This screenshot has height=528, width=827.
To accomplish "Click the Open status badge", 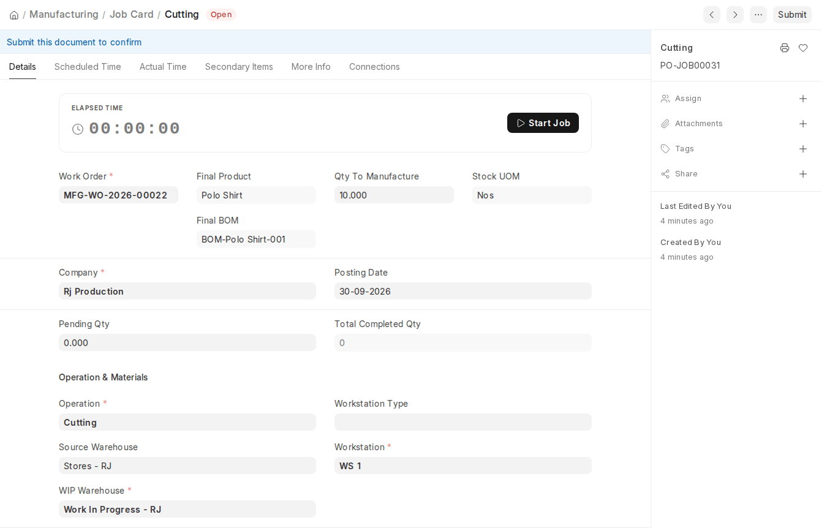I will [x=221, y=15].
